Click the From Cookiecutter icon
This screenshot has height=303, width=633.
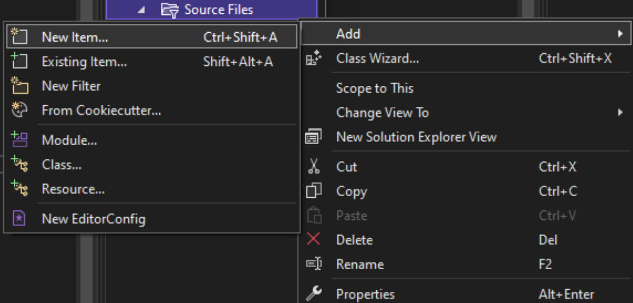point(19,110)
